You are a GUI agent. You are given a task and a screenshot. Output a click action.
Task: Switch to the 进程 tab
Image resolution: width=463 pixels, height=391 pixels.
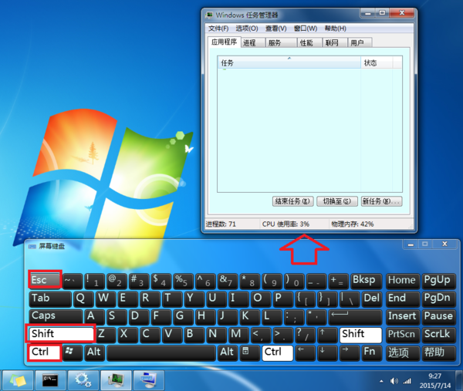point(252,42)
